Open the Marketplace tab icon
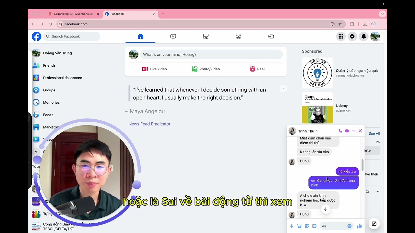415x233 pixels. (206, 37)
